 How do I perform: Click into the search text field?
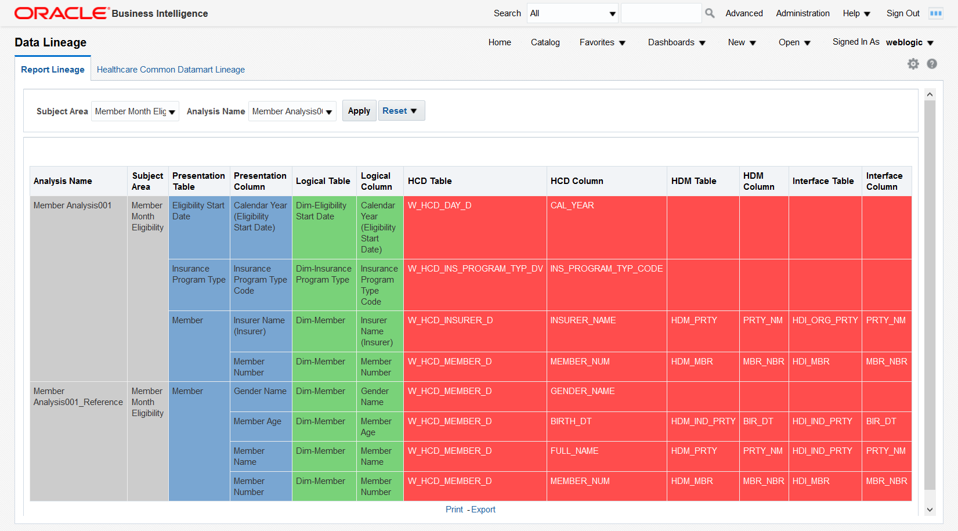661,13
